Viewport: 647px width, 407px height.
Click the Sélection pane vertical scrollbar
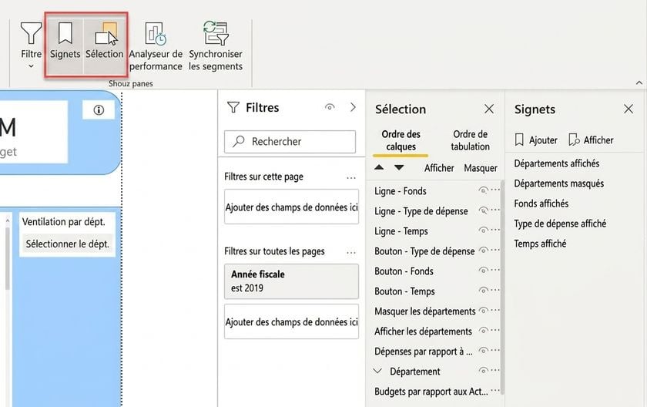(x=502, y=287)
